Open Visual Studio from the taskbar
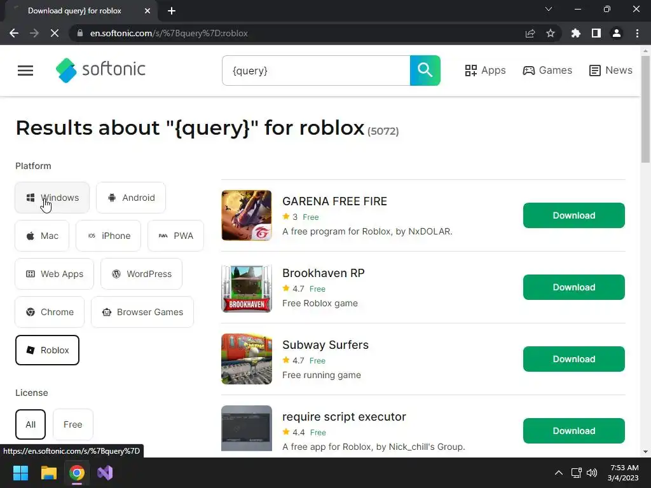This screenshot has width=651, height=488. (105, 473)
